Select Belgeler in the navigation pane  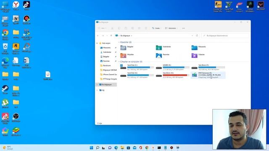pos(106,57)
